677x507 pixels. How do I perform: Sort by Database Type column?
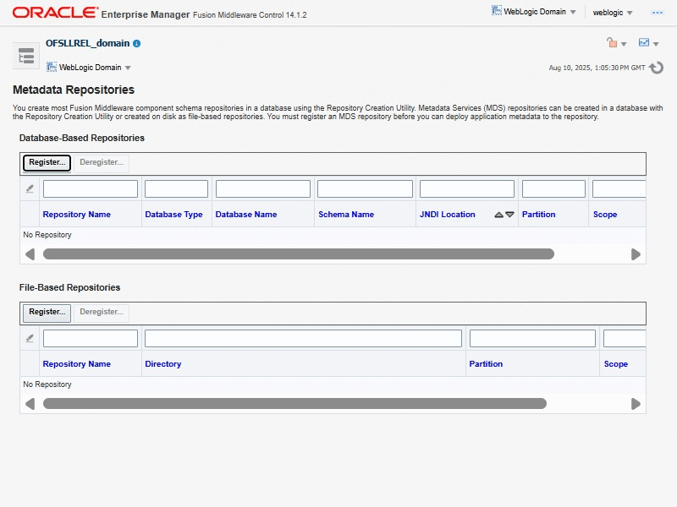pyautogui.click(x=173, y=215)
